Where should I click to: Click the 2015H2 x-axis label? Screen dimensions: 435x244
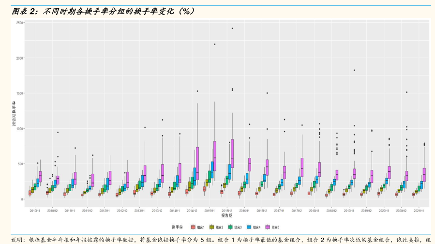tap(226, 211)
